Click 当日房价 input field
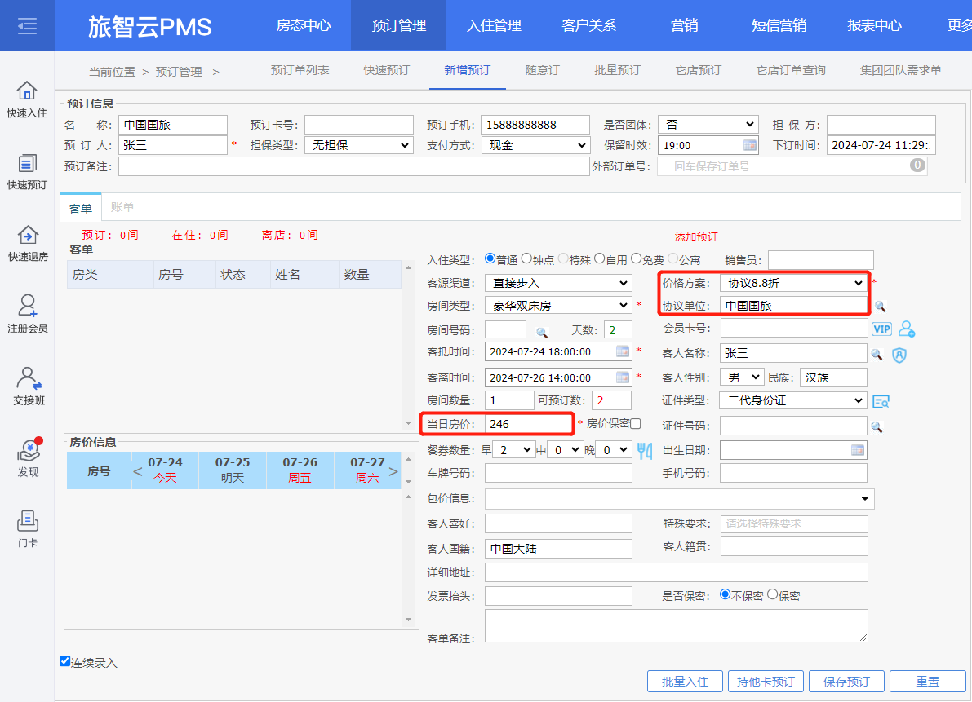The height and width of the screenshot is (702, 972). click(x=527, y=424)
